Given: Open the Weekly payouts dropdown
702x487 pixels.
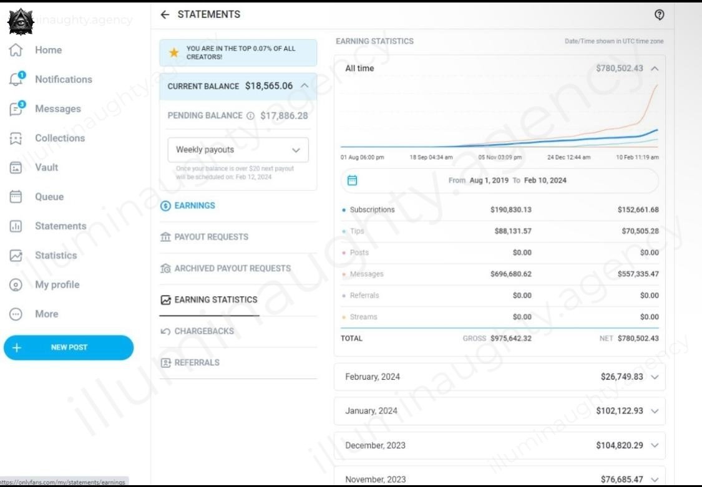Looking at the screenshot, I should coord(238,150).
